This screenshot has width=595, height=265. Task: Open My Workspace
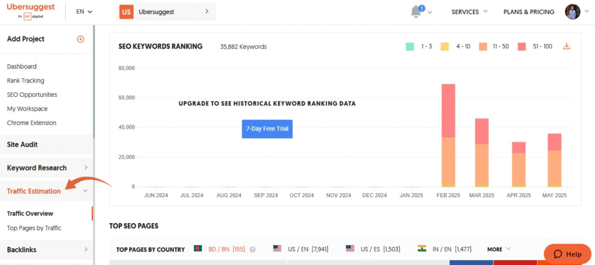(27, 108)
